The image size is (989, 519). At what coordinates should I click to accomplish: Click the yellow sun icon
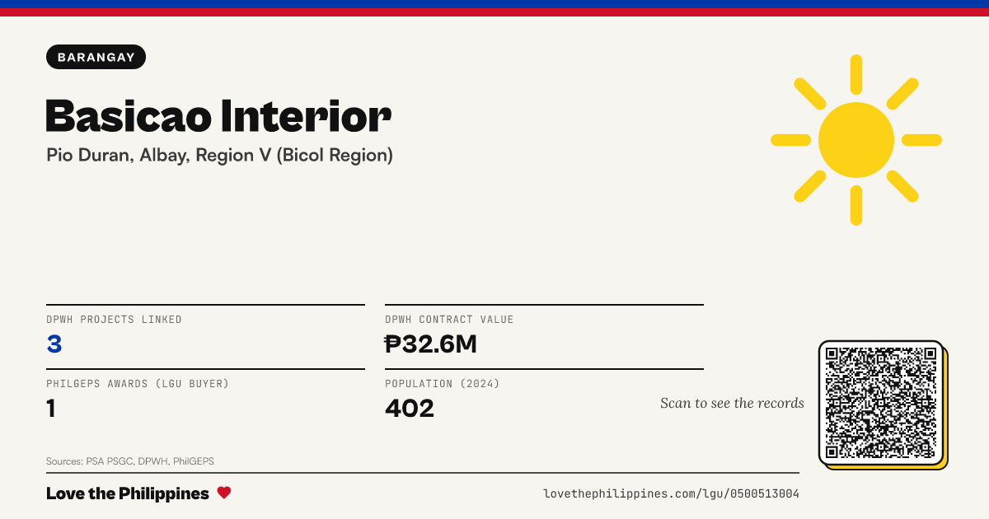[856, 140]
